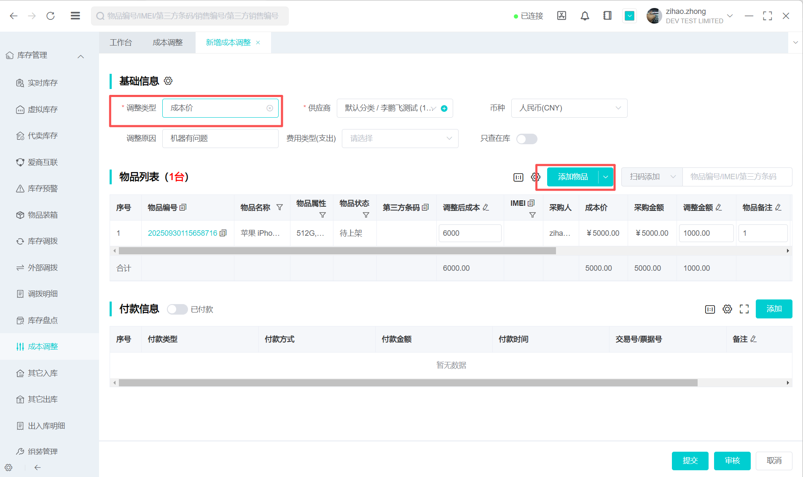Open the 费用类型(支出) dropdown

400,139
